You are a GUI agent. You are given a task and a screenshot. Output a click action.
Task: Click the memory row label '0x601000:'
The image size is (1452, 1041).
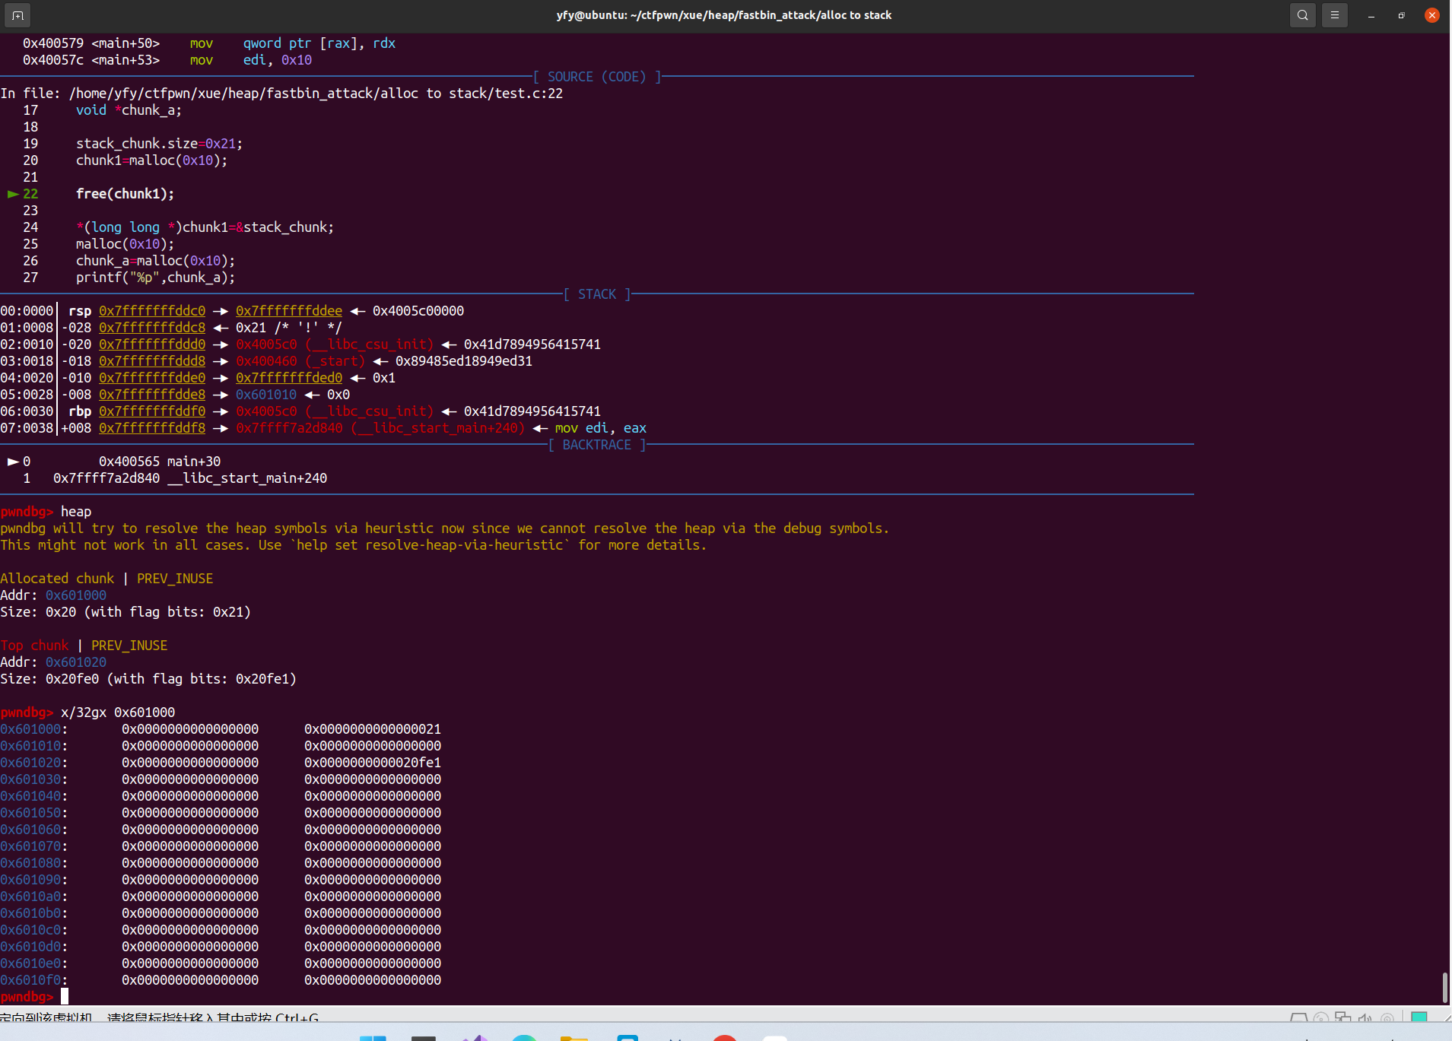(34, 729)
